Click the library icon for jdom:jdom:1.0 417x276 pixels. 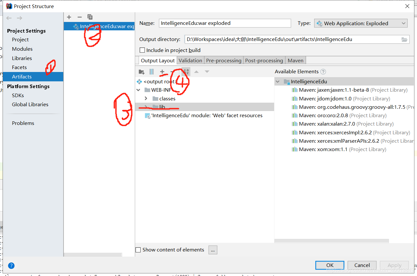[294, 99]
